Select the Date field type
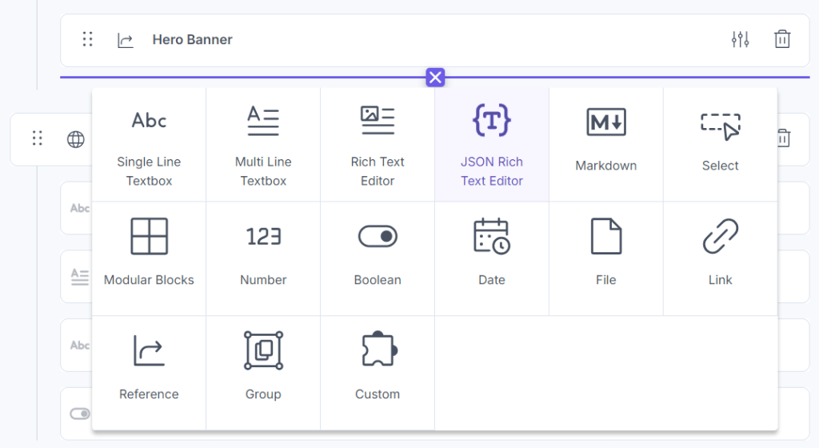The image size is (819, 448). pyautogui.click(x=492, y=258)
